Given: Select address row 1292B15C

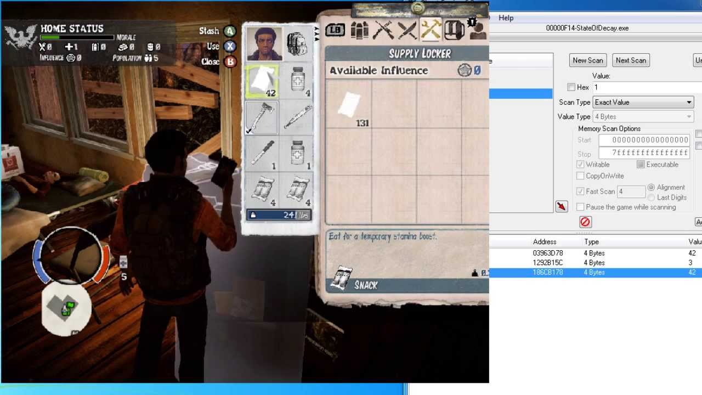Looking at the screenshot, I should click(596, 263).
